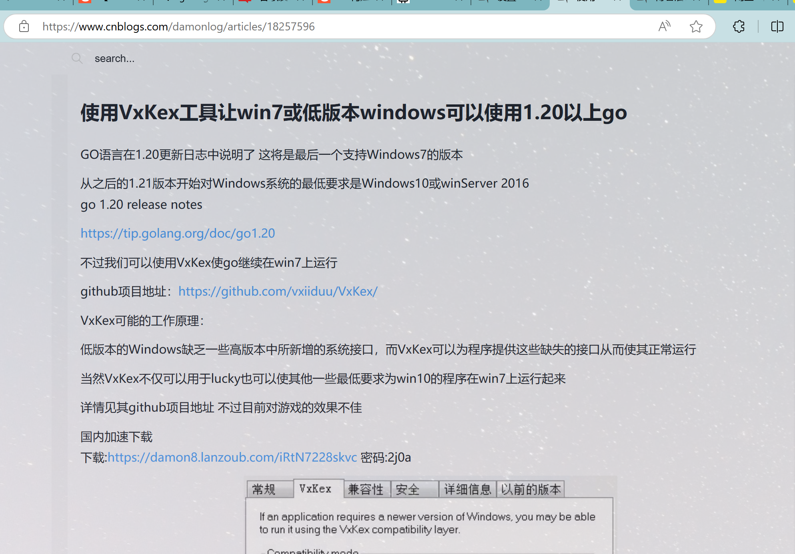795x554 pixels.
Task: Click the 常规 tab in properties dialog
Action: point(268,488)
